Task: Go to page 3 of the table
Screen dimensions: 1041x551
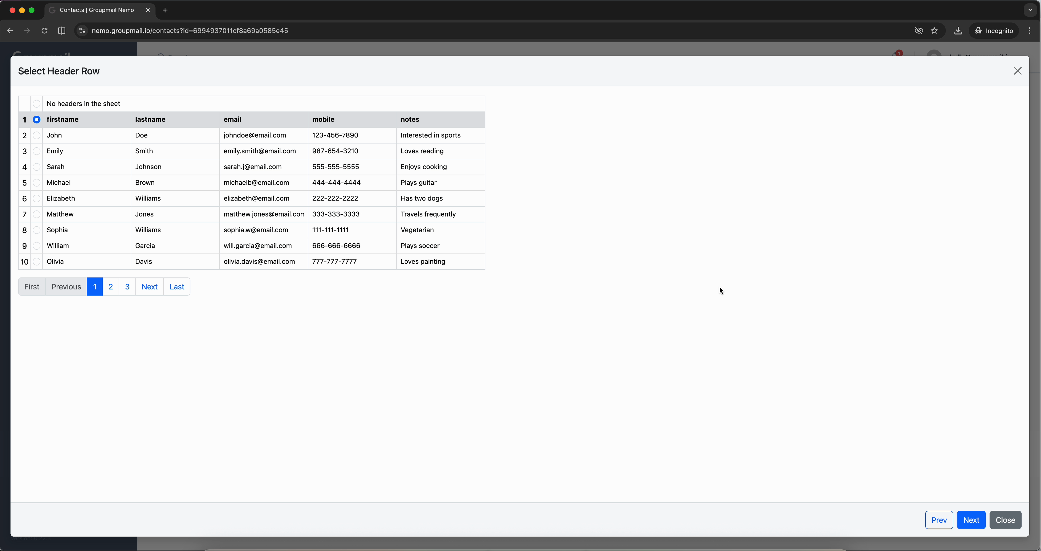Action: point(127,287)
